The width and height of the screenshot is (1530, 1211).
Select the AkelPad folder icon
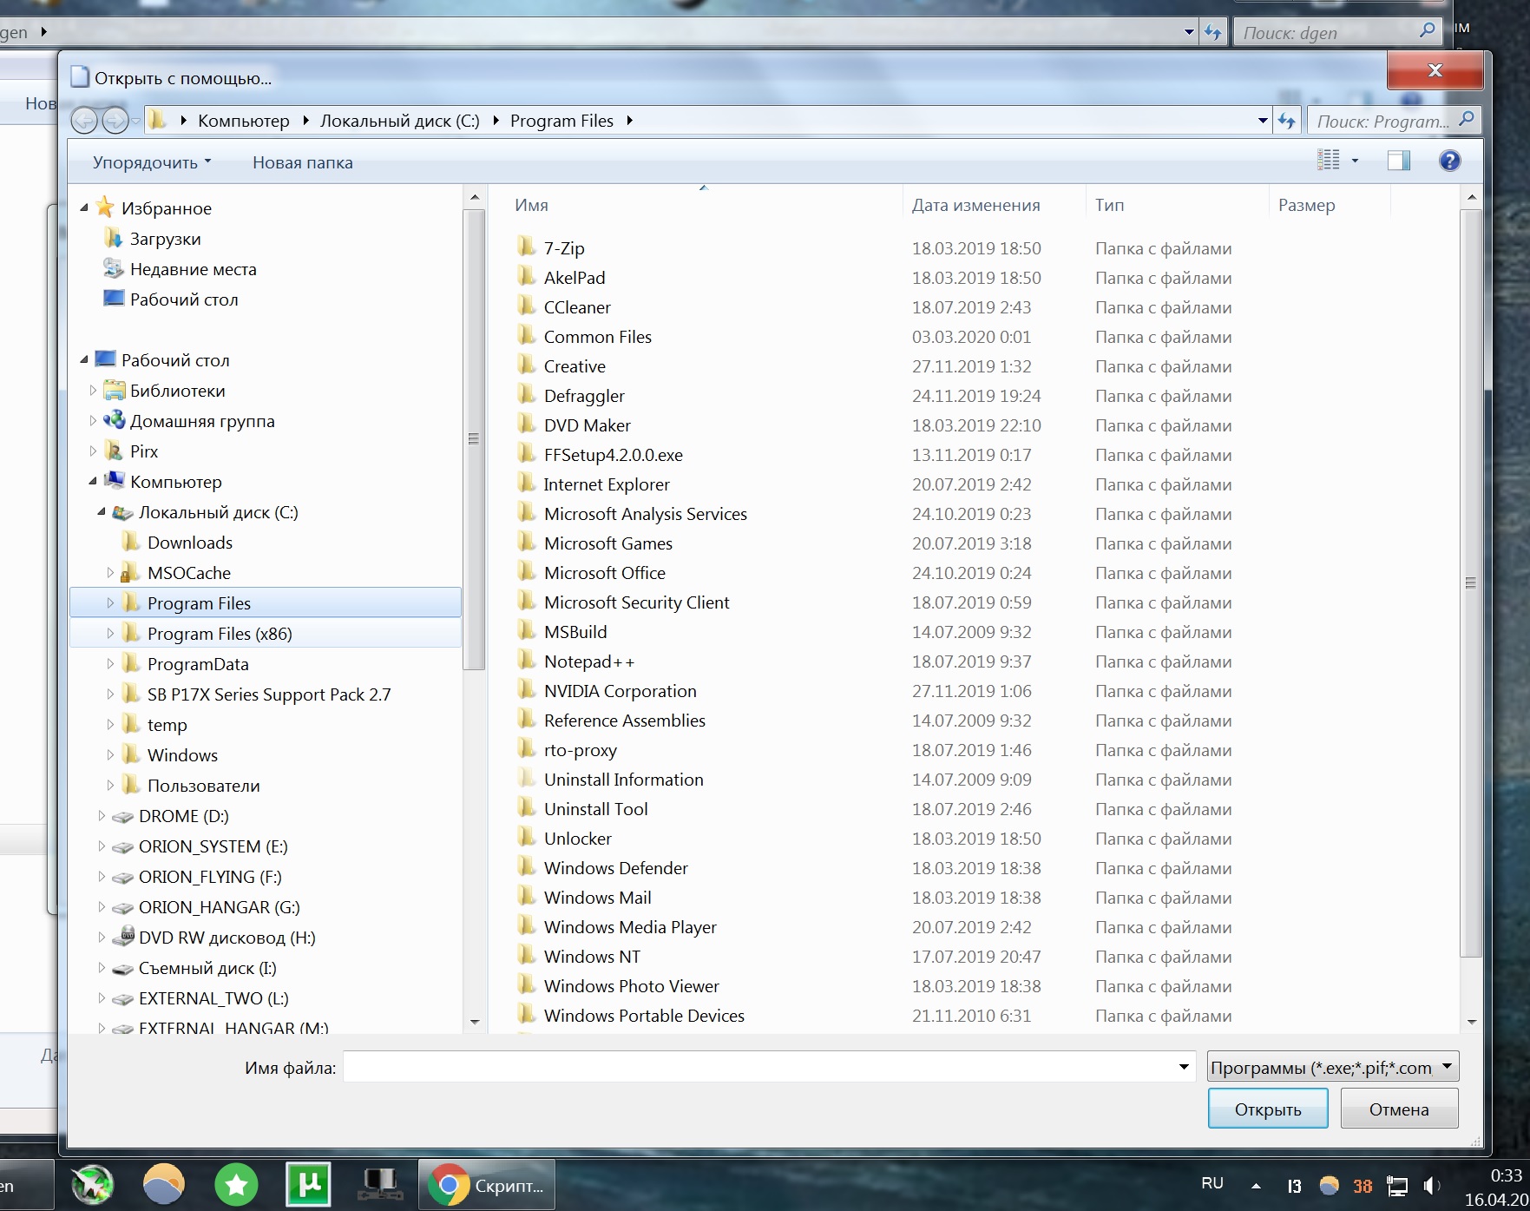[526, 277]
